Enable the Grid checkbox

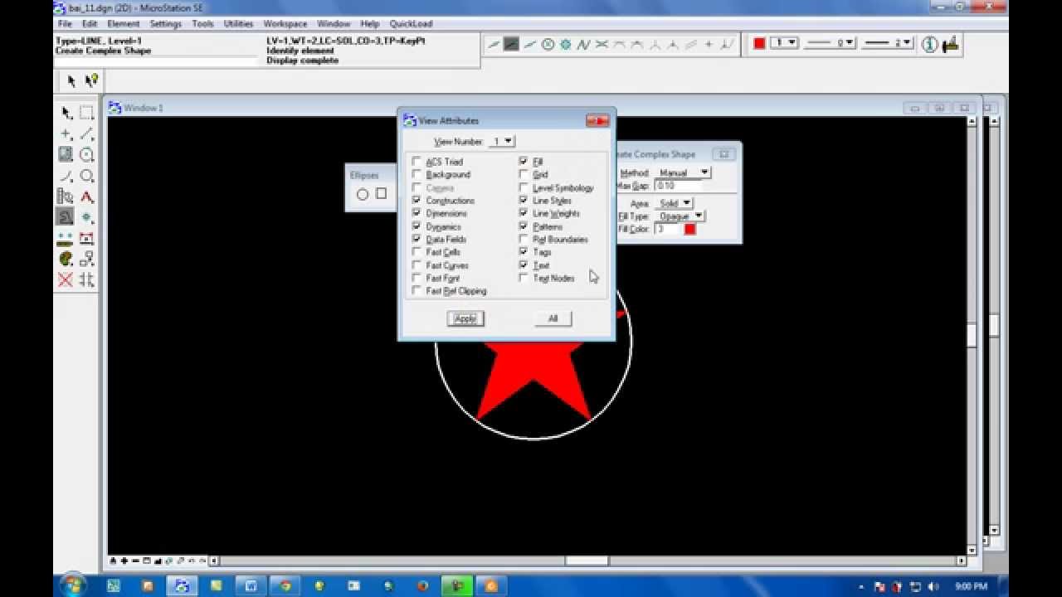[x=524, y=175]
